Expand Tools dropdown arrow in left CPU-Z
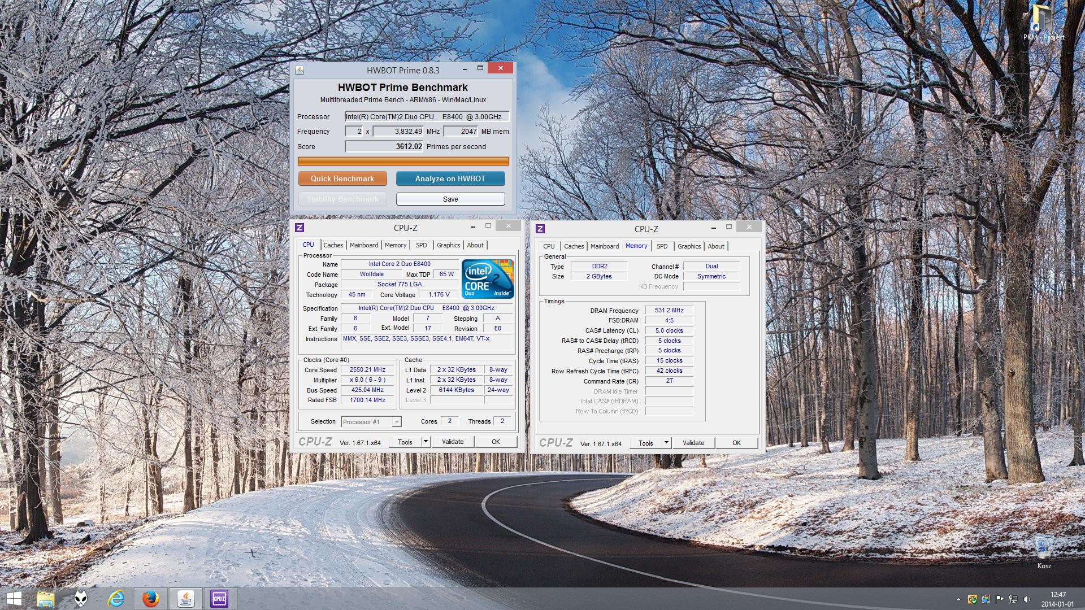Viewport: 1085px width, 610px height. coord(426,442)
